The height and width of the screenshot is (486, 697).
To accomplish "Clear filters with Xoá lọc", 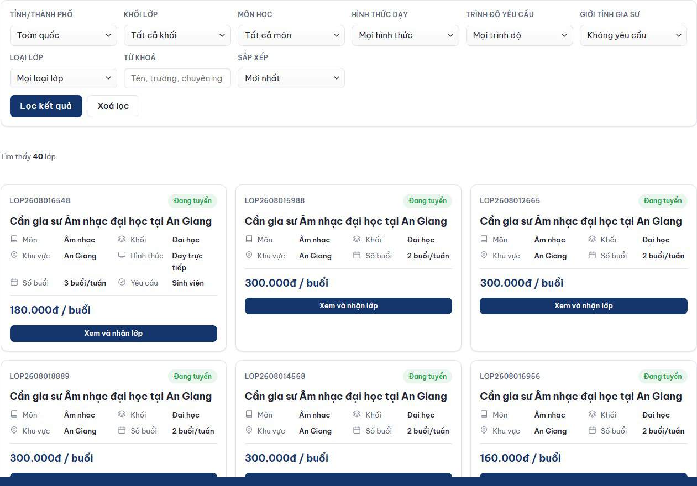I will tap(113, 106).
